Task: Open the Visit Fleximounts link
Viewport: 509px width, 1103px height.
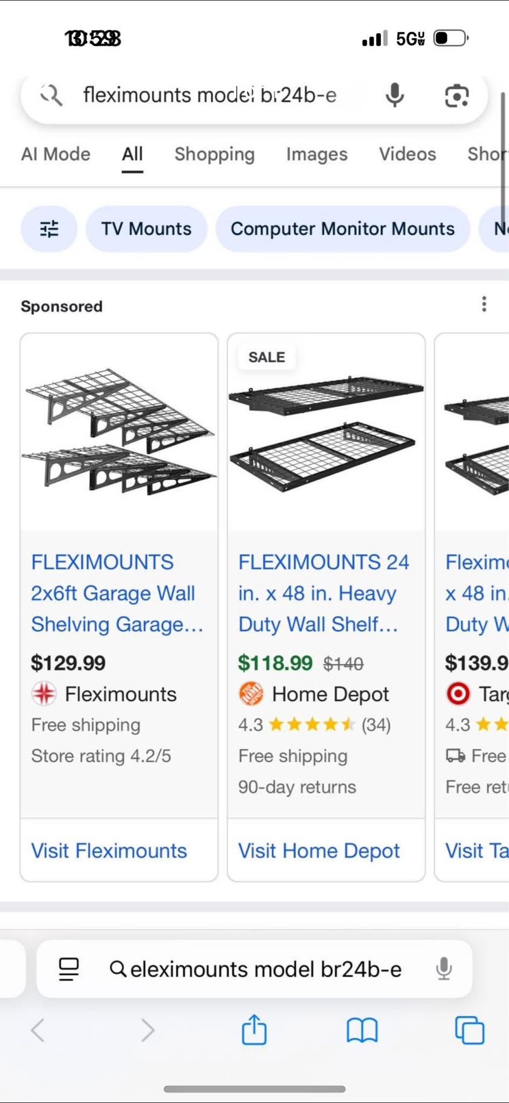Action: click(109, 851)
